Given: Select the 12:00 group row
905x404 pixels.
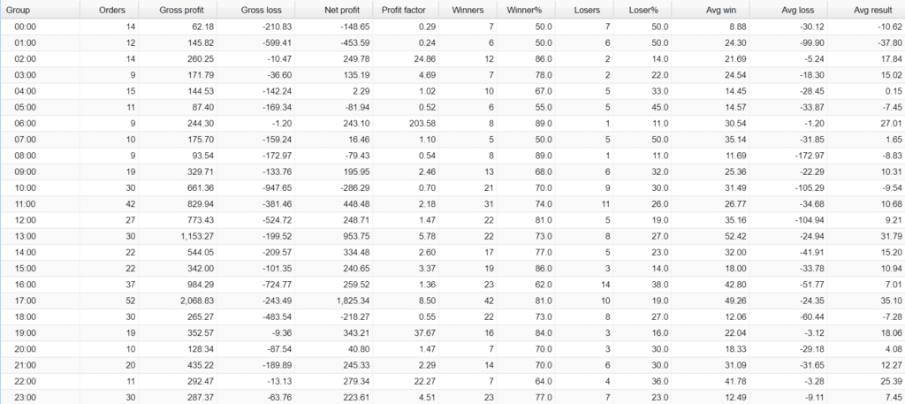Looking at the screenshot, I should [452, 220].
